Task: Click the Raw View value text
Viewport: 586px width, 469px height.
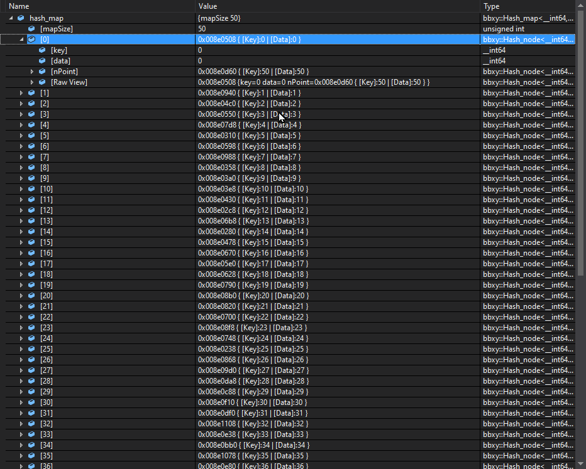Action: (x=314, y=82)
